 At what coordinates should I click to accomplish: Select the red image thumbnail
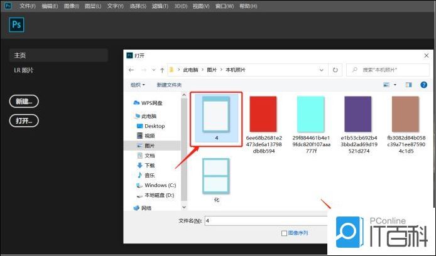(263, 113)
